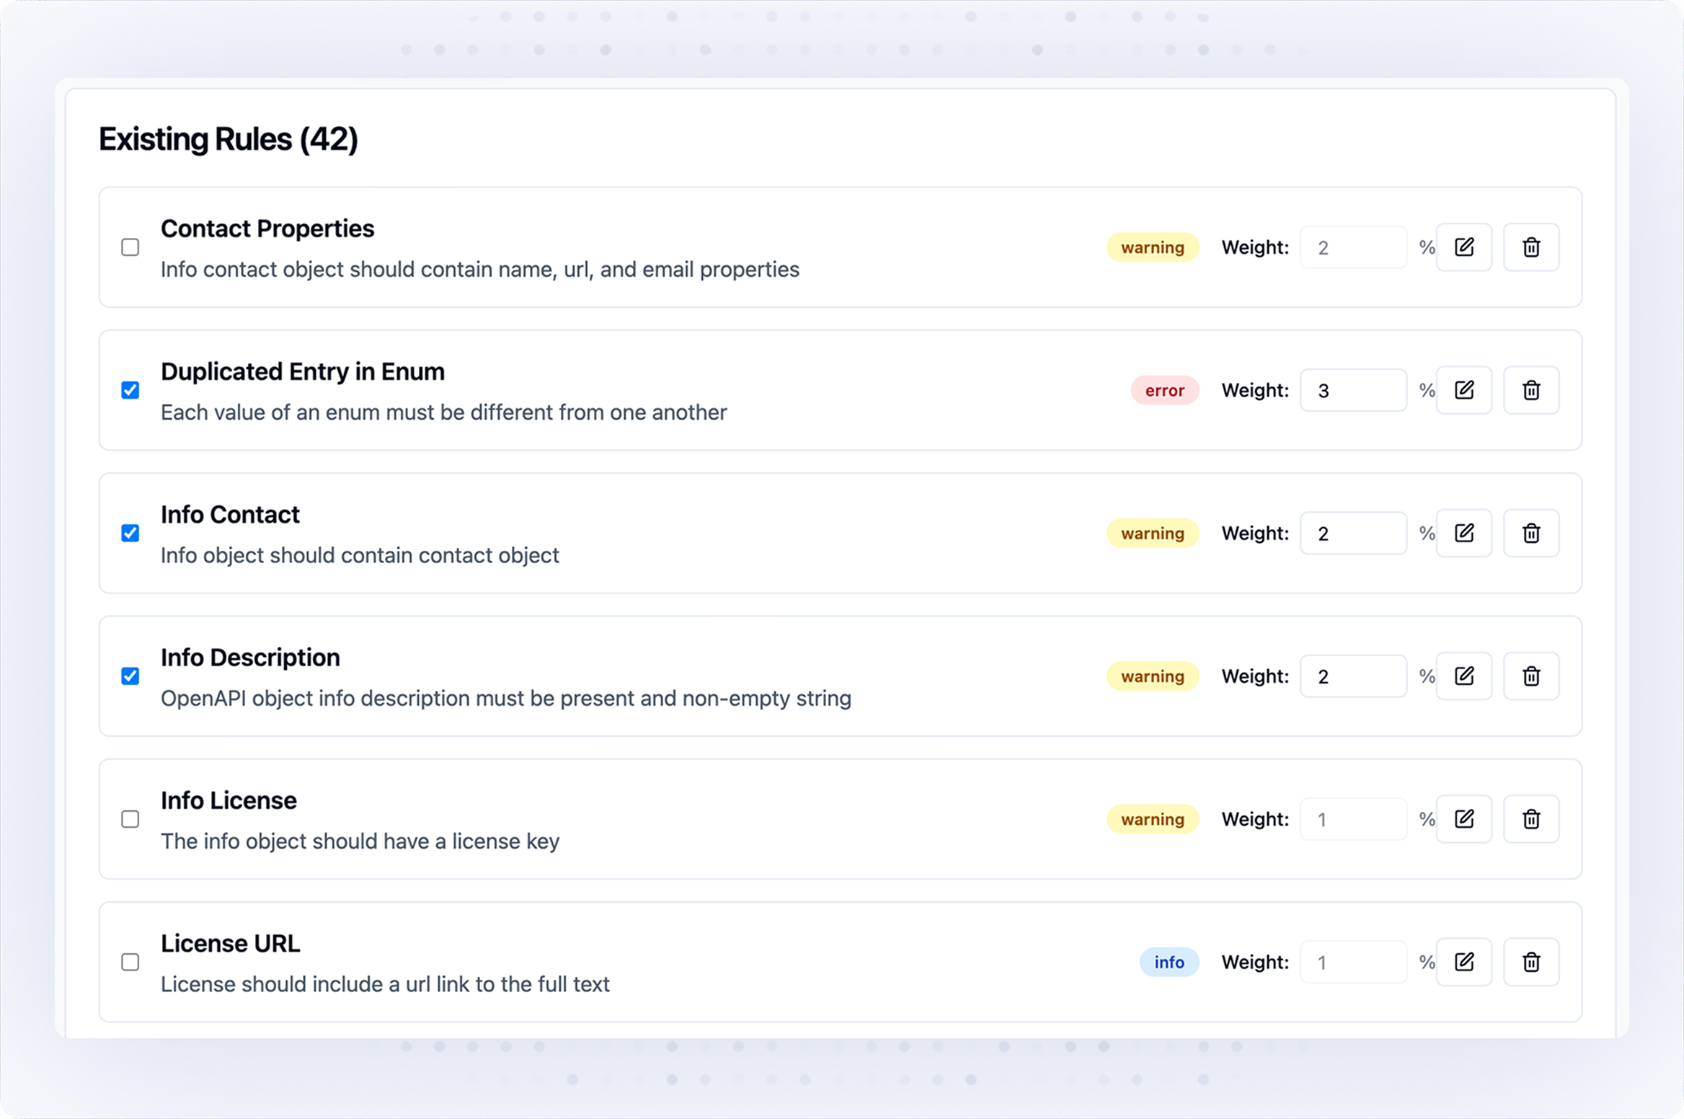This screenshot has height=1119, width=1684.
Task: Check the Info License rule checkbox
Action: tap(130, 819)
